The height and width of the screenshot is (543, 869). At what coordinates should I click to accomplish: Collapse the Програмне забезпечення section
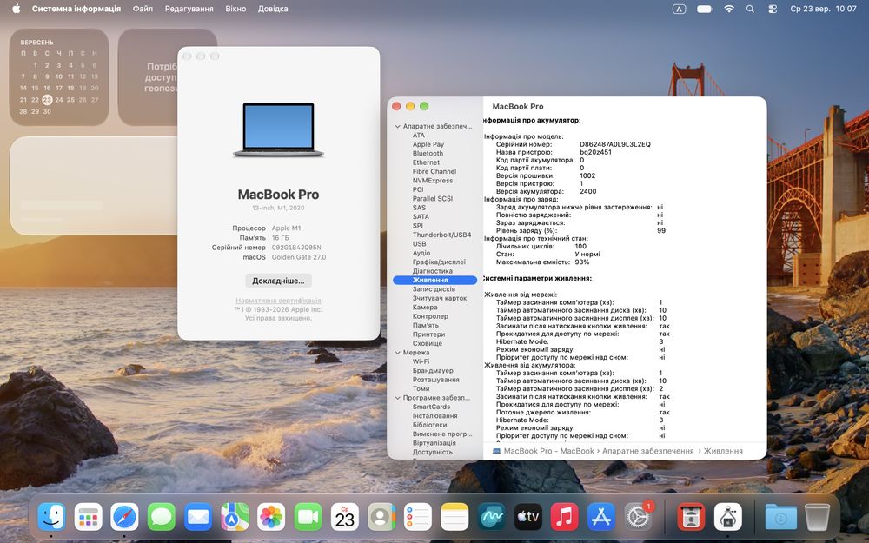tap(397, 398)
